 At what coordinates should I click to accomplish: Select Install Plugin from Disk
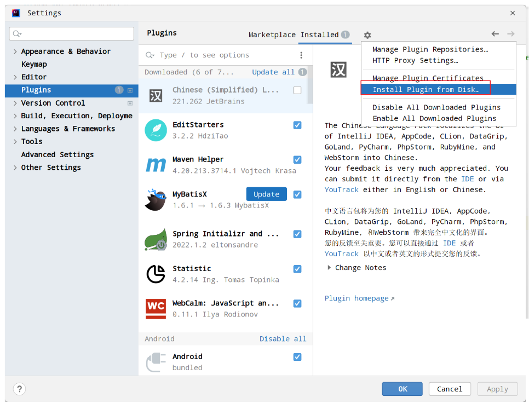coord(439,89)
